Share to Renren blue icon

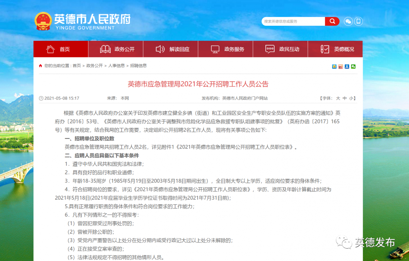pos(347,67)
